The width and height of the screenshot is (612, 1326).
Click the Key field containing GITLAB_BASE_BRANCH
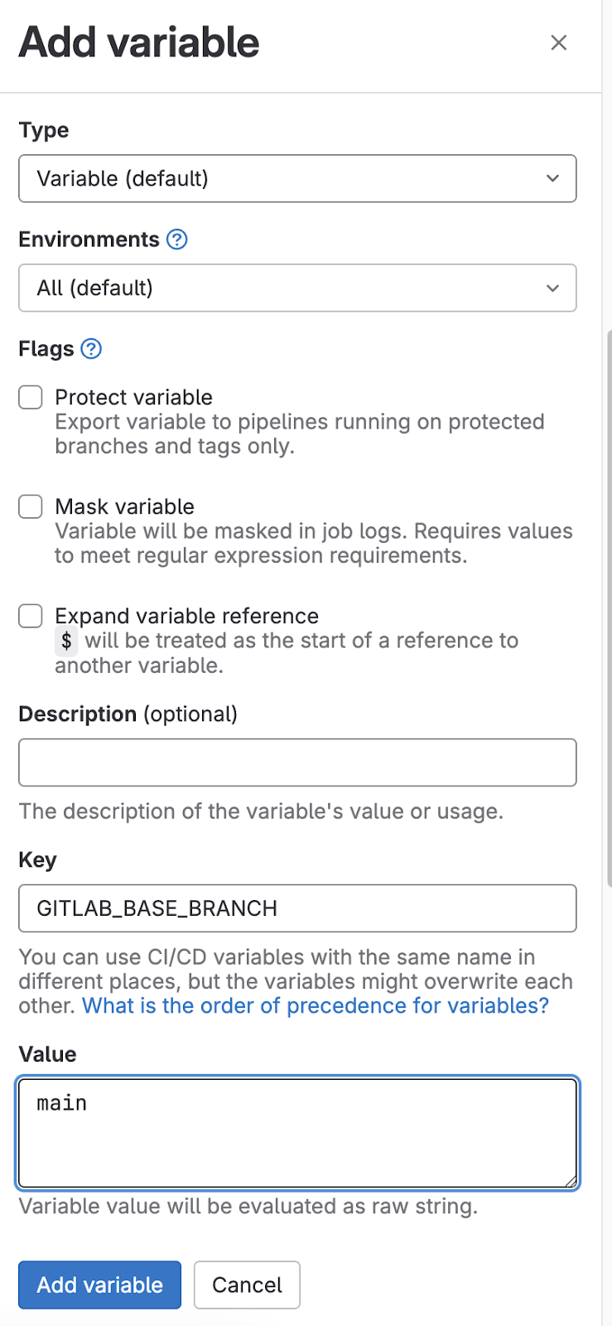point(296,908)
